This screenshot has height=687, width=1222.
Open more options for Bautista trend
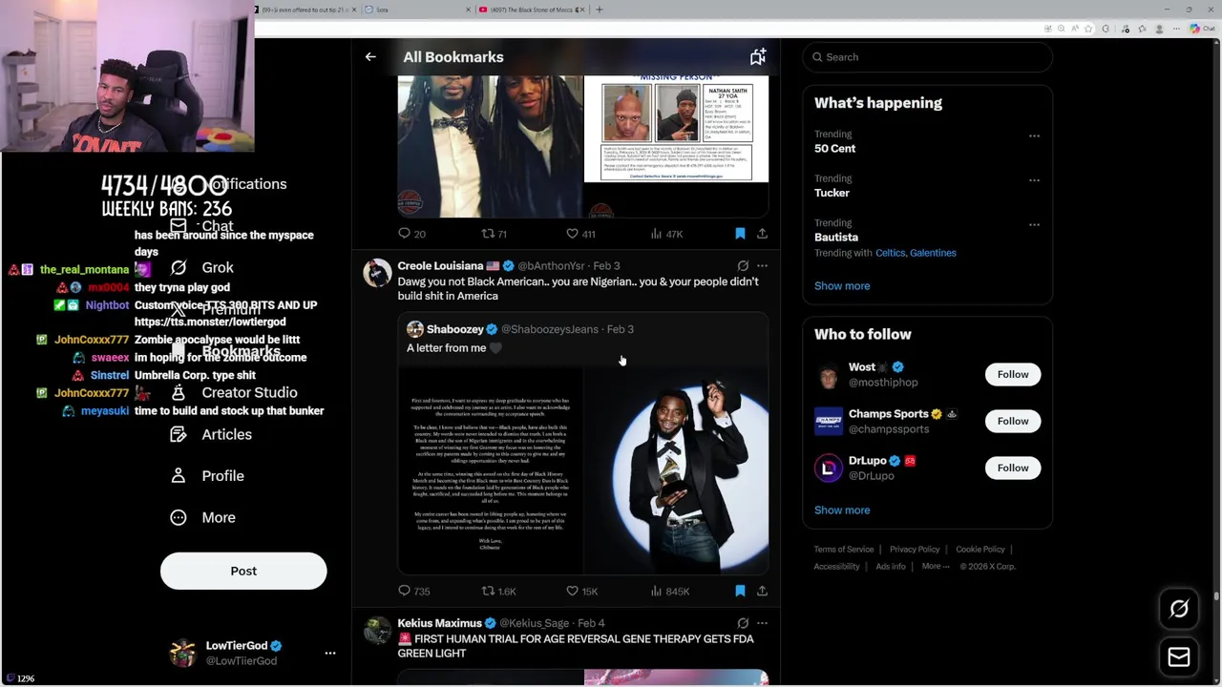coord(1034,224)
